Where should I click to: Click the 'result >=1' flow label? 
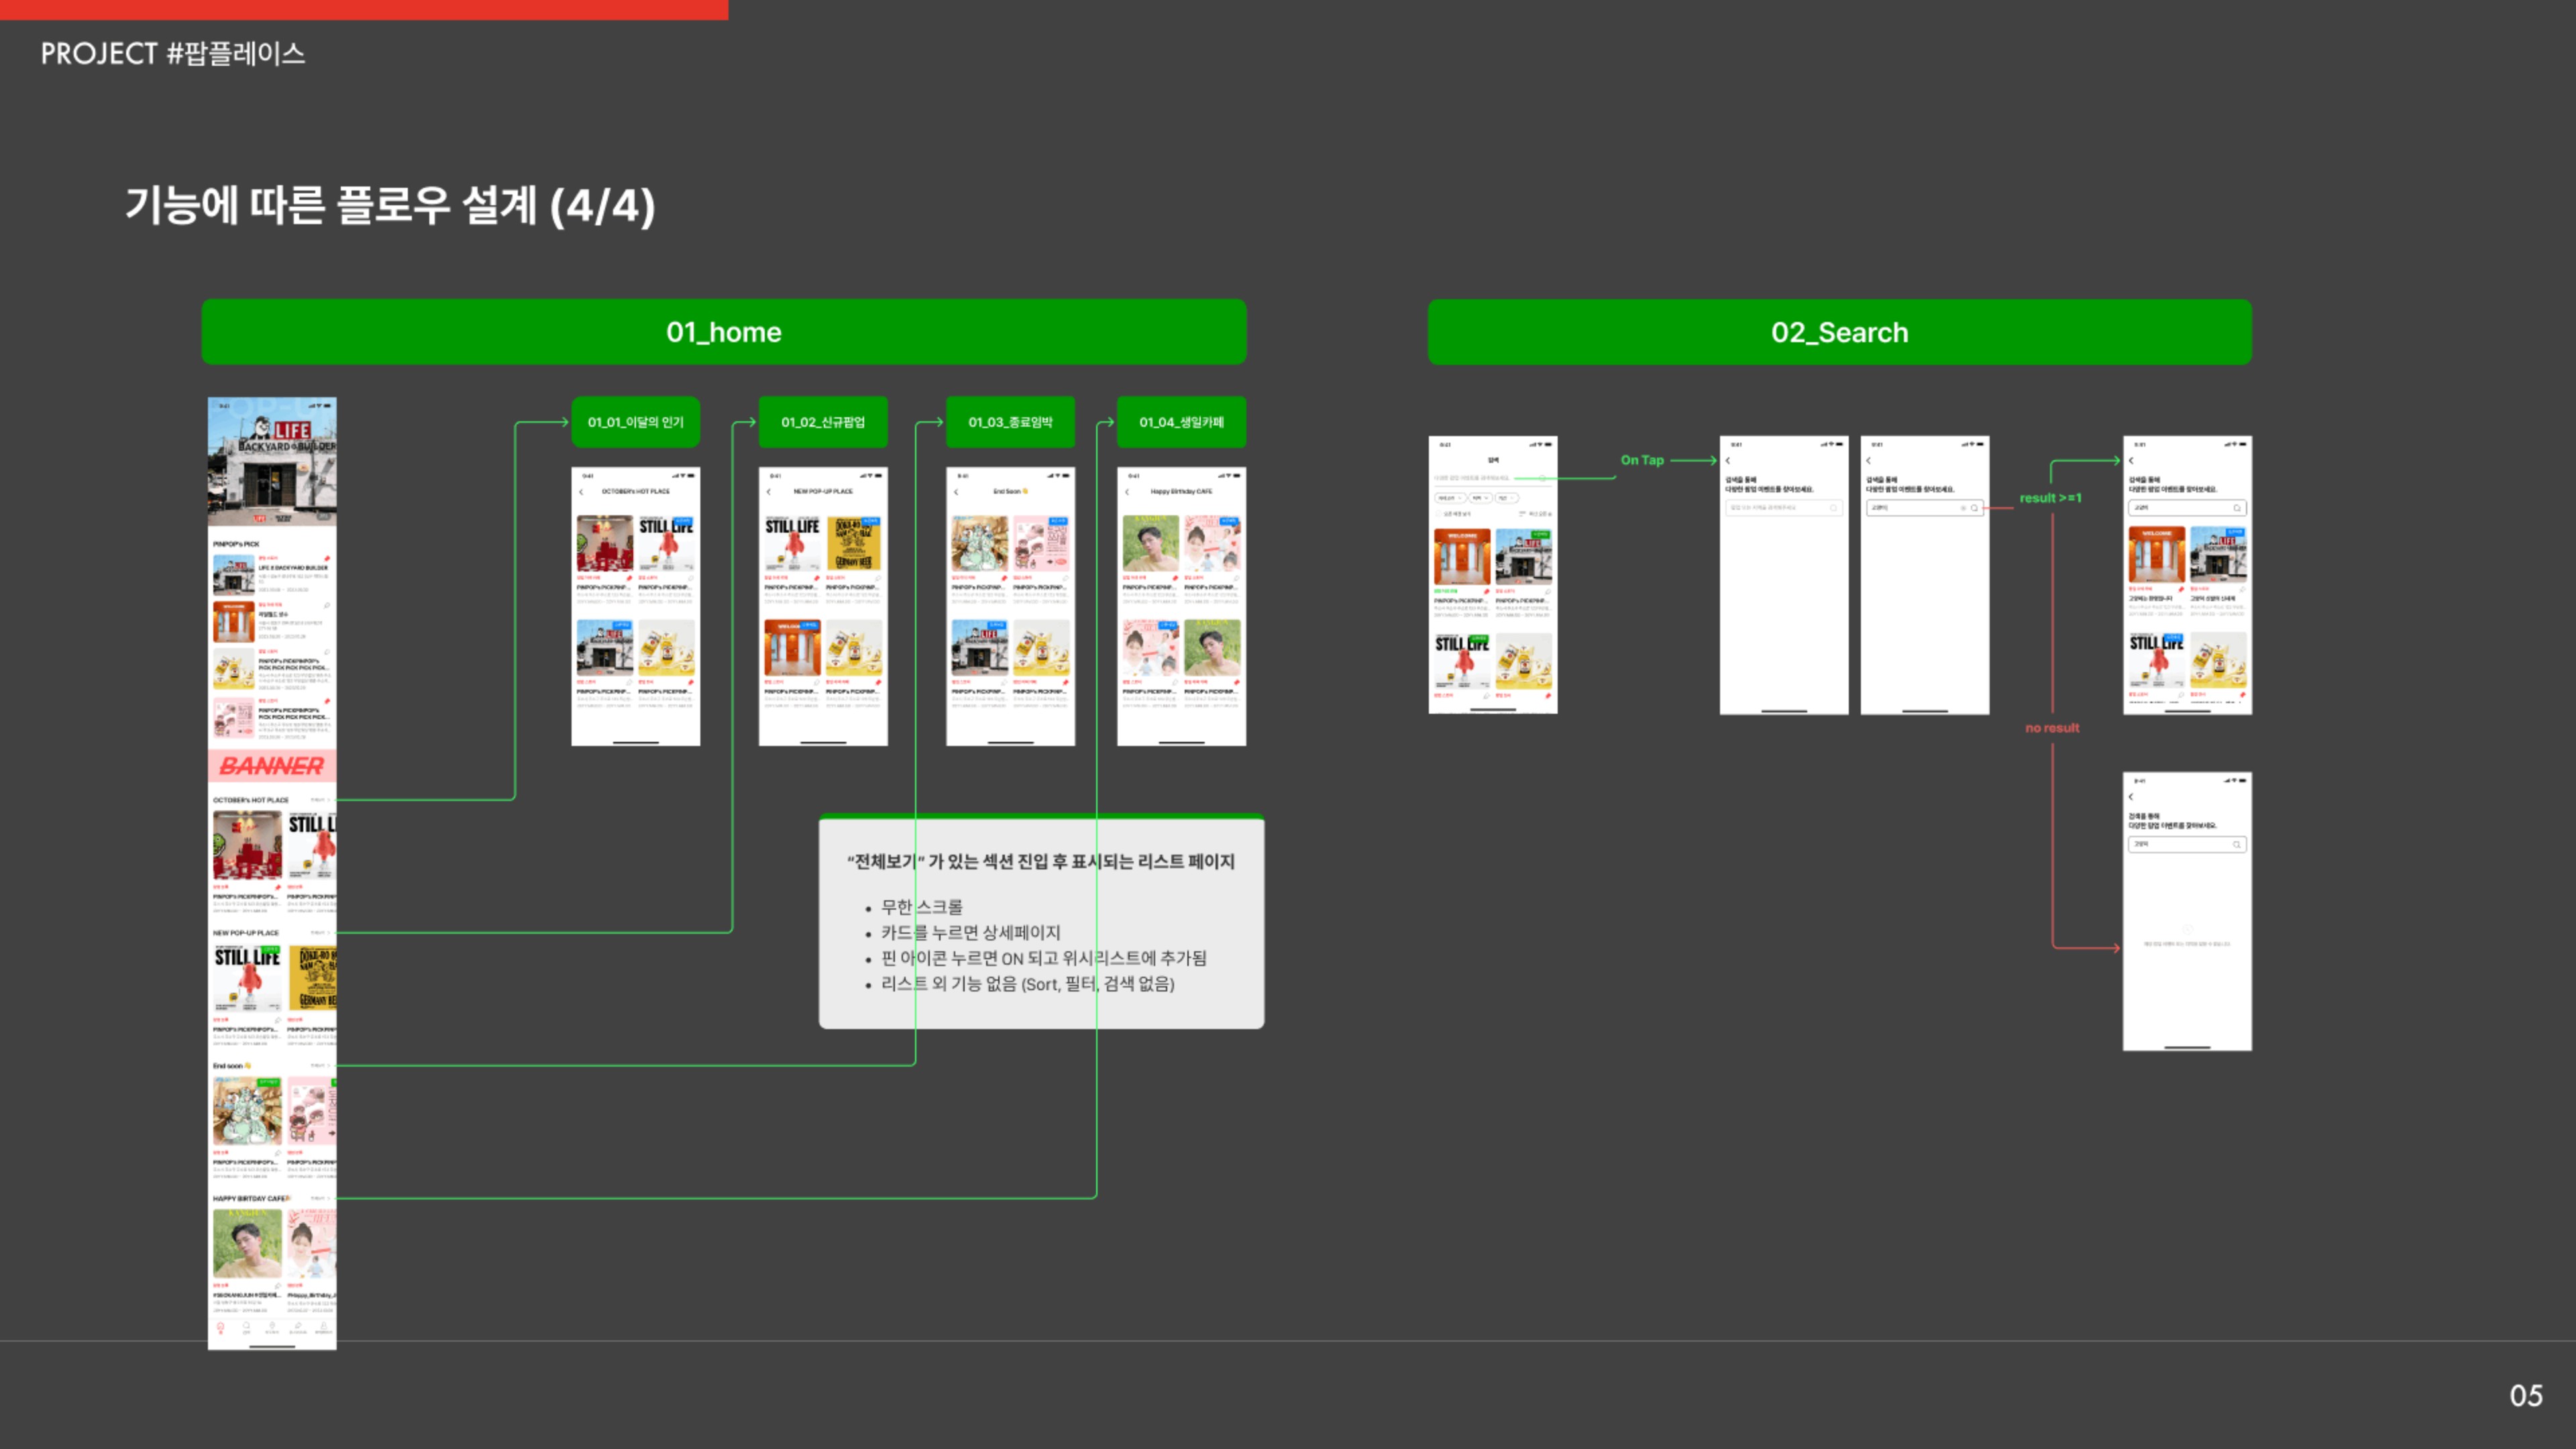[x=2051, y=498]
